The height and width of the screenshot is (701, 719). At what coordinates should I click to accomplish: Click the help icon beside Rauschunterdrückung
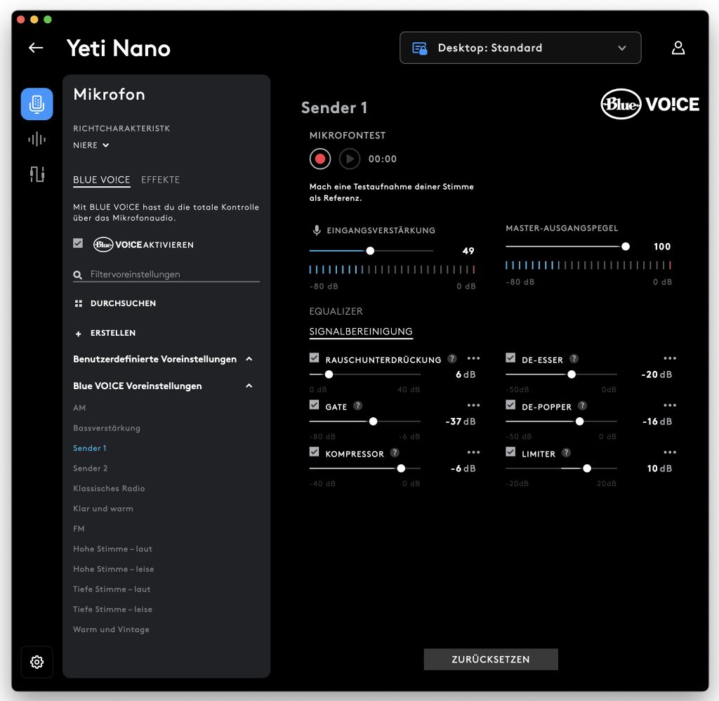tap(452, 358)
